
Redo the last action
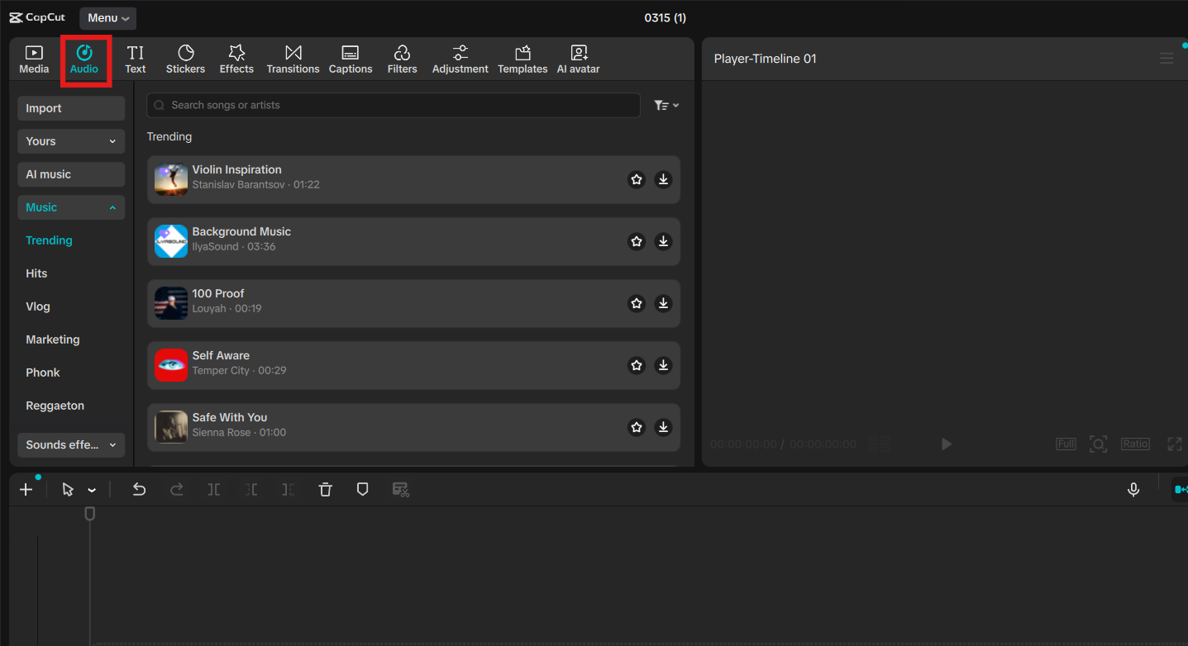(x=177, y=490)
